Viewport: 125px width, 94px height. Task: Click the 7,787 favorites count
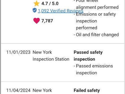pyautogui.click(x=47, y=21)
